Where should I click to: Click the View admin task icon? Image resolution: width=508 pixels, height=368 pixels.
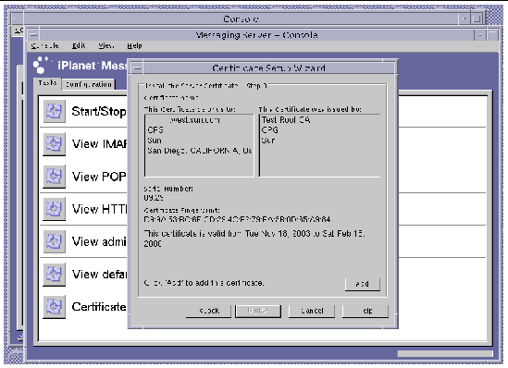[54, 241]
